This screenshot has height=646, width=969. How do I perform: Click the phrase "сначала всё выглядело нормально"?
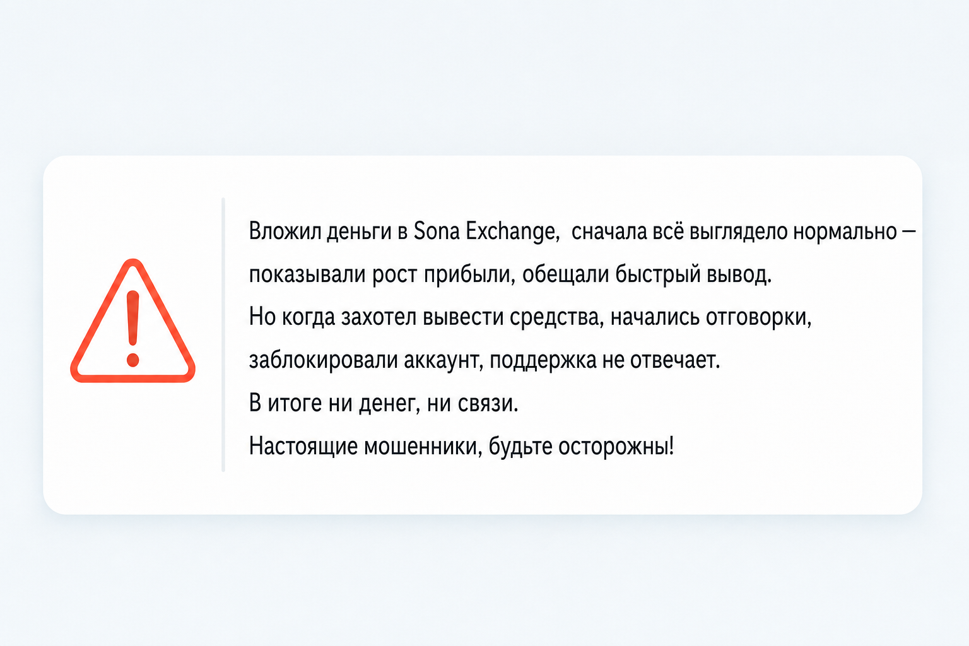734,232
